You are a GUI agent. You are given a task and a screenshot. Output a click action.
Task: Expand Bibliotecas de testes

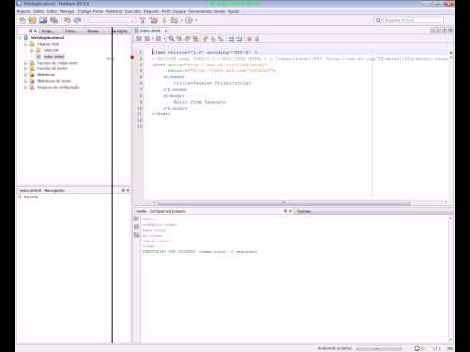[x=25, y=81]
